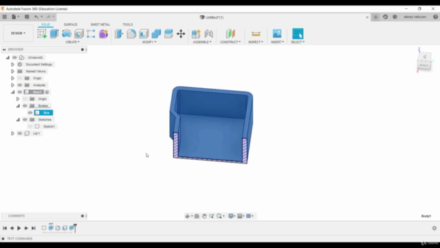Select the Sketch1 tree item
The height and width of the screenshot is (248, 440).
tap(49, 127)
